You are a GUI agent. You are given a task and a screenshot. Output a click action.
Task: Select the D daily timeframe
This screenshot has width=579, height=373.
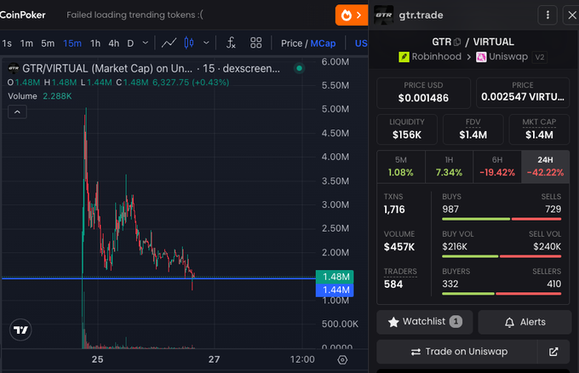pos(130,43)
